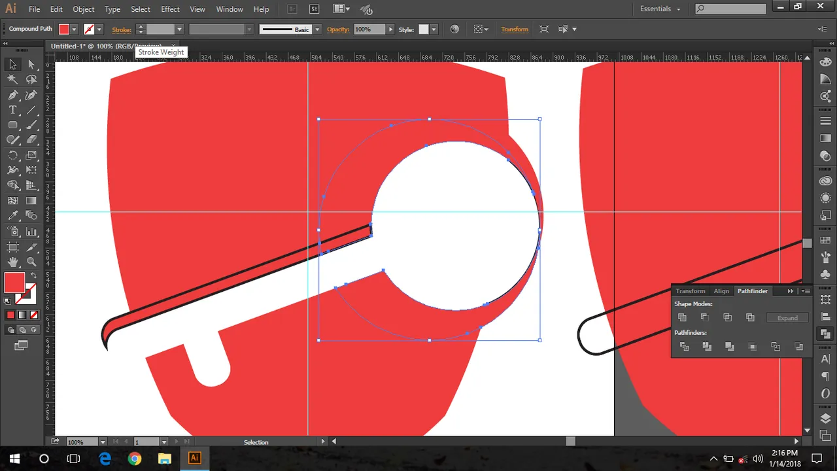Click Merge pathfinder button
The image size is (837, 471).
click(730, 347)
